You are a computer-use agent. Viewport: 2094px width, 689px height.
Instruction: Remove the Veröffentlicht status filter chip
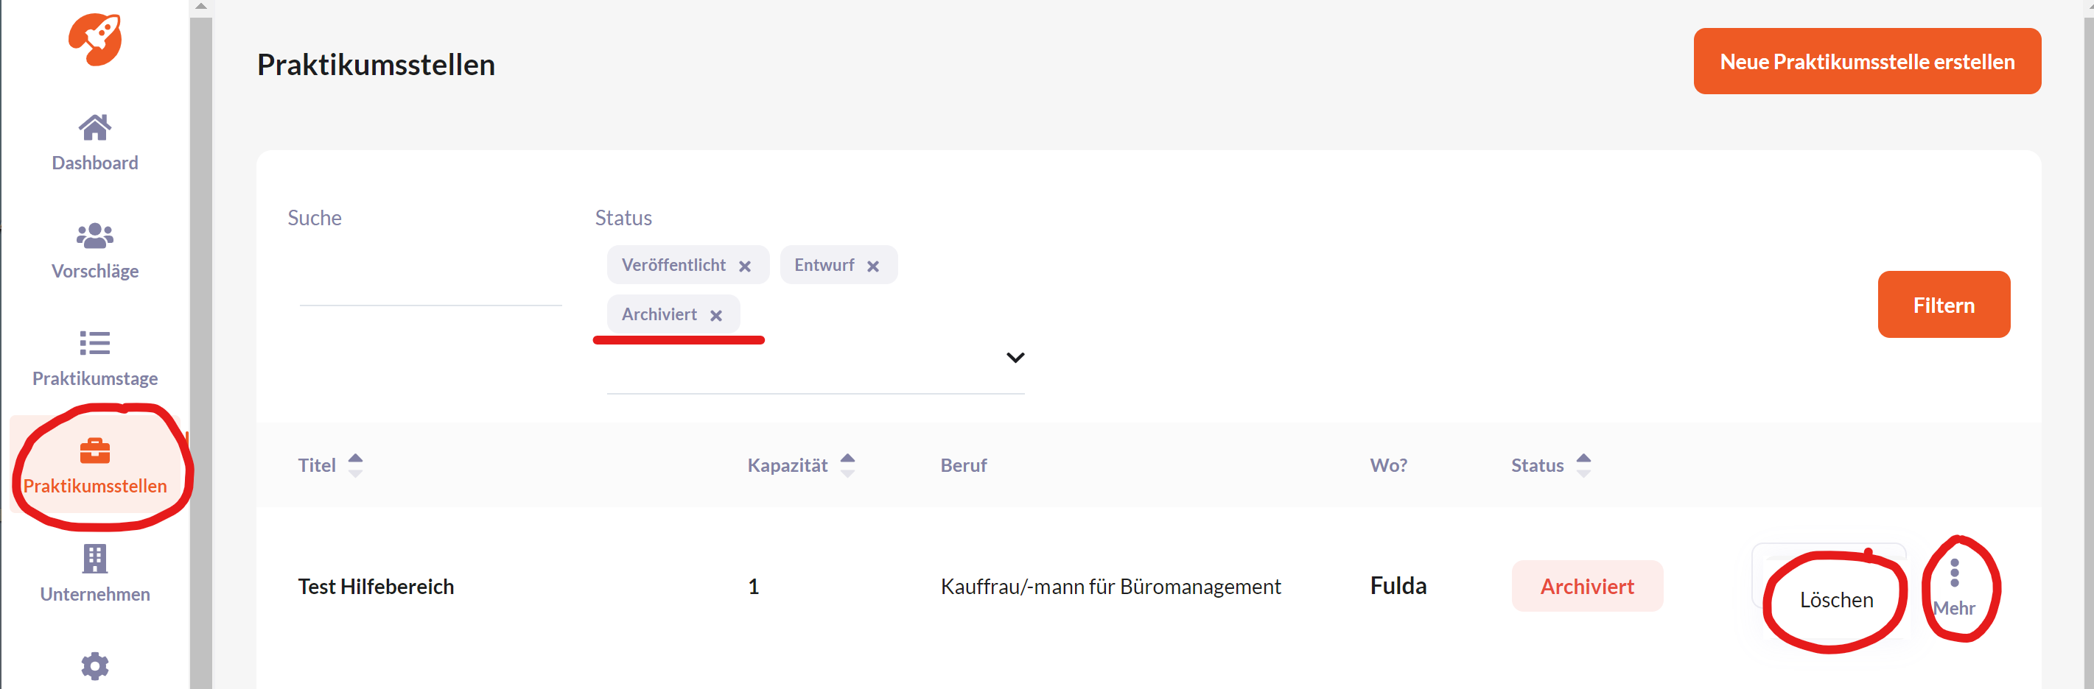point(745,266)
